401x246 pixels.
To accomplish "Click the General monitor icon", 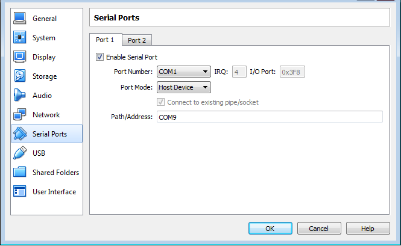I will click(20, 19).
